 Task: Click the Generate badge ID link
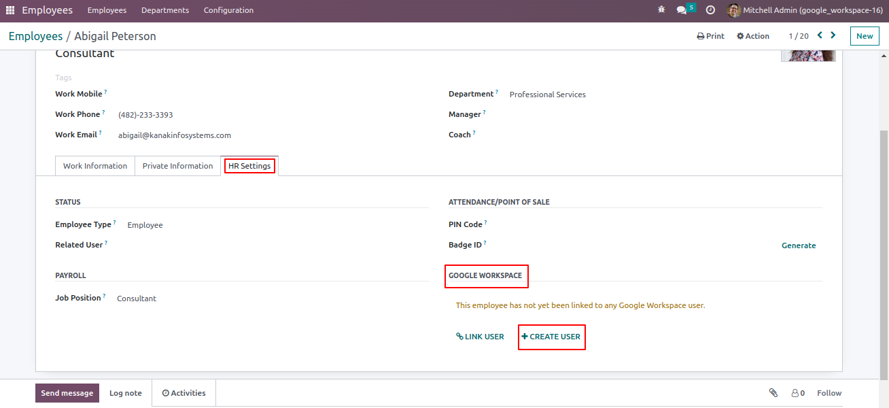(x=799, y=245)
